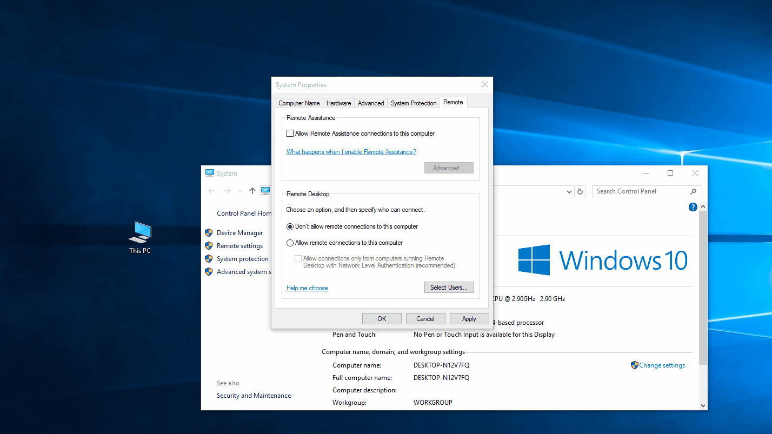Screen dimensions: 772x434
Task: Open Device Manager link
Action: click(x=240, y=233)
